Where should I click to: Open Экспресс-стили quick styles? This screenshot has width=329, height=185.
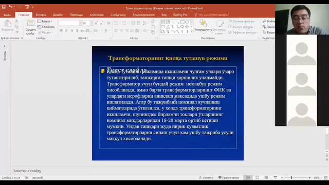tap(220, 27)
